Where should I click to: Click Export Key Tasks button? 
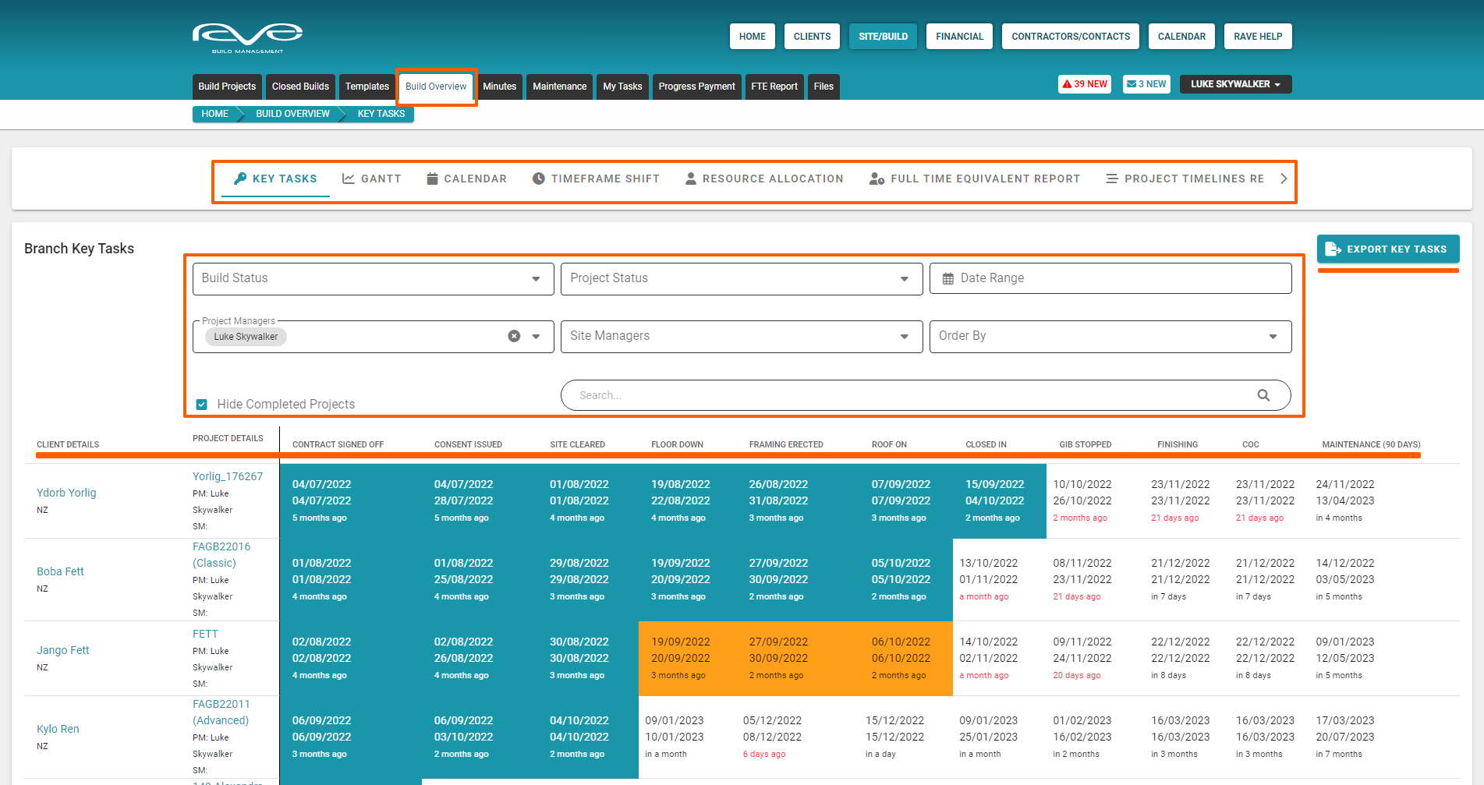[1388, 249]
